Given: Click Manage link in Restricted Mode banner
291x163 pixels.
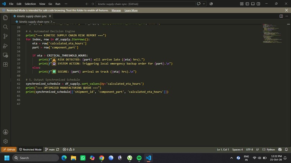Looking at the screenshot, I should click(x=116, y=10).
